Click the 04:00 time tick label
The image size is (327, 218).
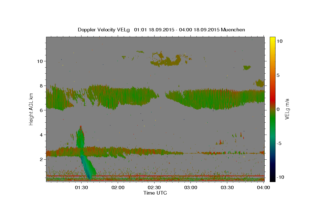(x=264, y=187)
